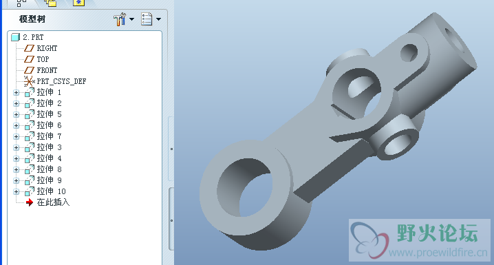Select 拉伸 3 in model tree
This screenshot has width=494, height=265.
[49, 147]
